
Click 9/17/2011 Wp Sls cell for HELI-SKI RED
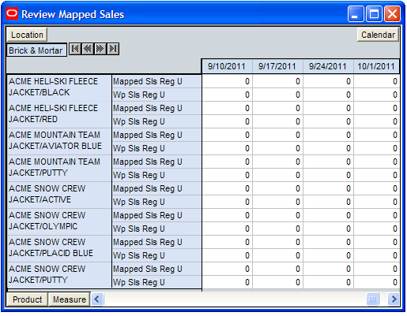click(x=277, y=121)
